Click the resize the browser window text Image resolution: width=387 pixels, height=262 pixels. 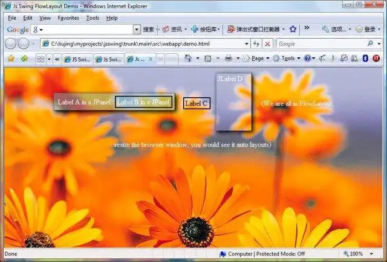click(x=193, y=145)
